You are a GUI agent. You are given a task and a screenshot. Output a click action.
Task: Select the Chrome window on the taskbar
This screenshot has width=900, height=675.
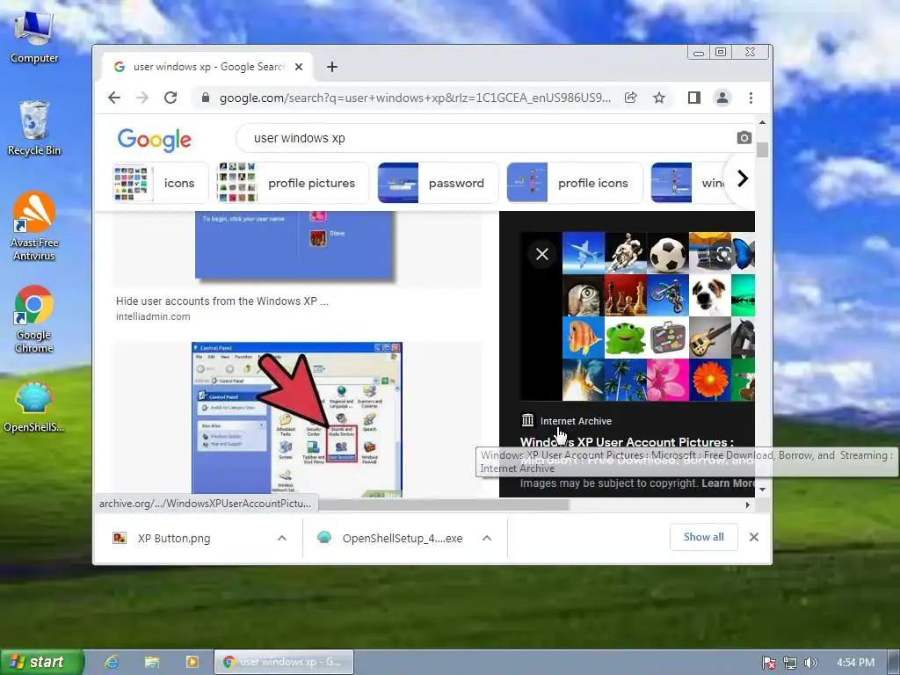(x=284, y=662)
